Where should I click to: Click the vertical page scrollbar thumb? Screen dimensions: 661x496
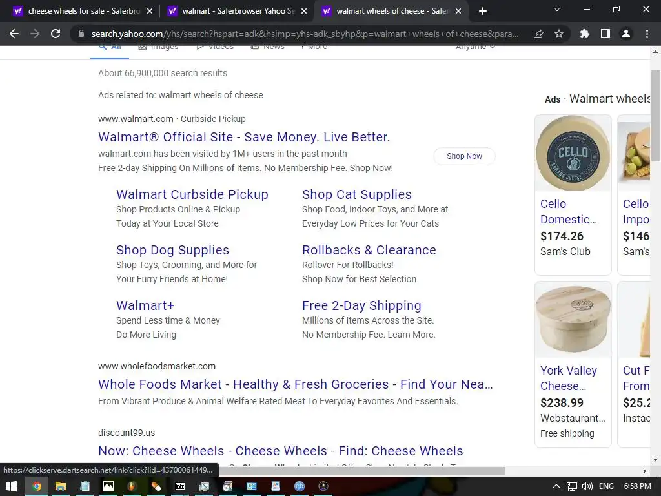coord(655,115)
